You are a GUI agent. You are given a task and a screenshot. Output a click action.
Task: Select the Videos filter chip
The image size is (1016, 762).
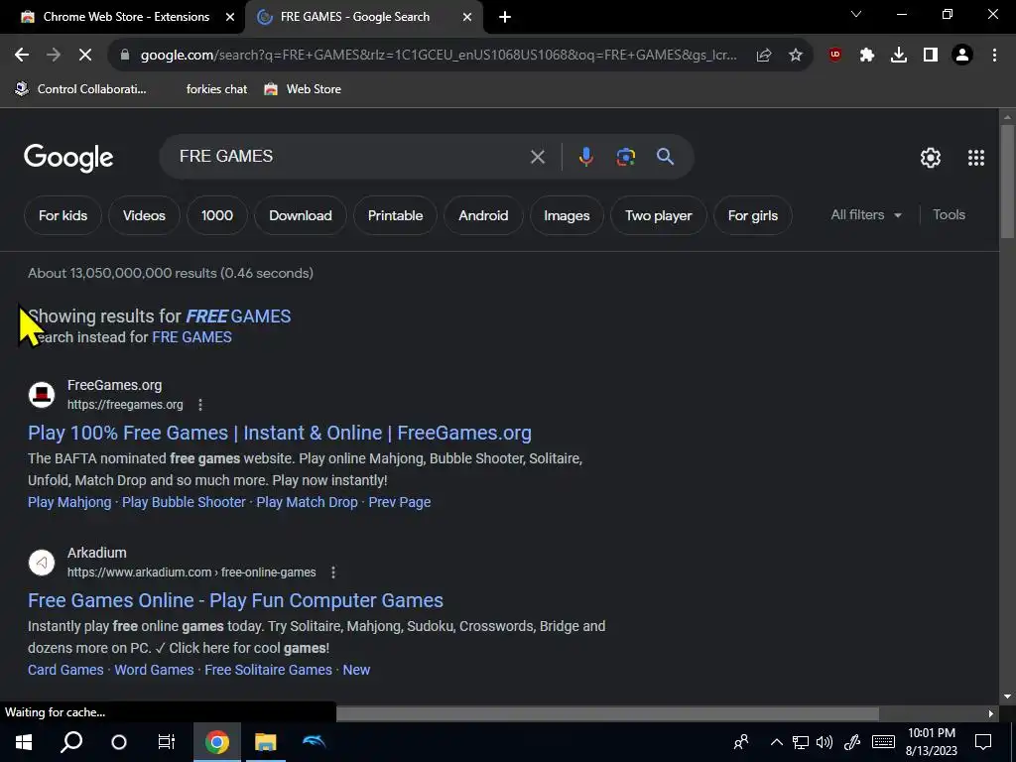144,215
